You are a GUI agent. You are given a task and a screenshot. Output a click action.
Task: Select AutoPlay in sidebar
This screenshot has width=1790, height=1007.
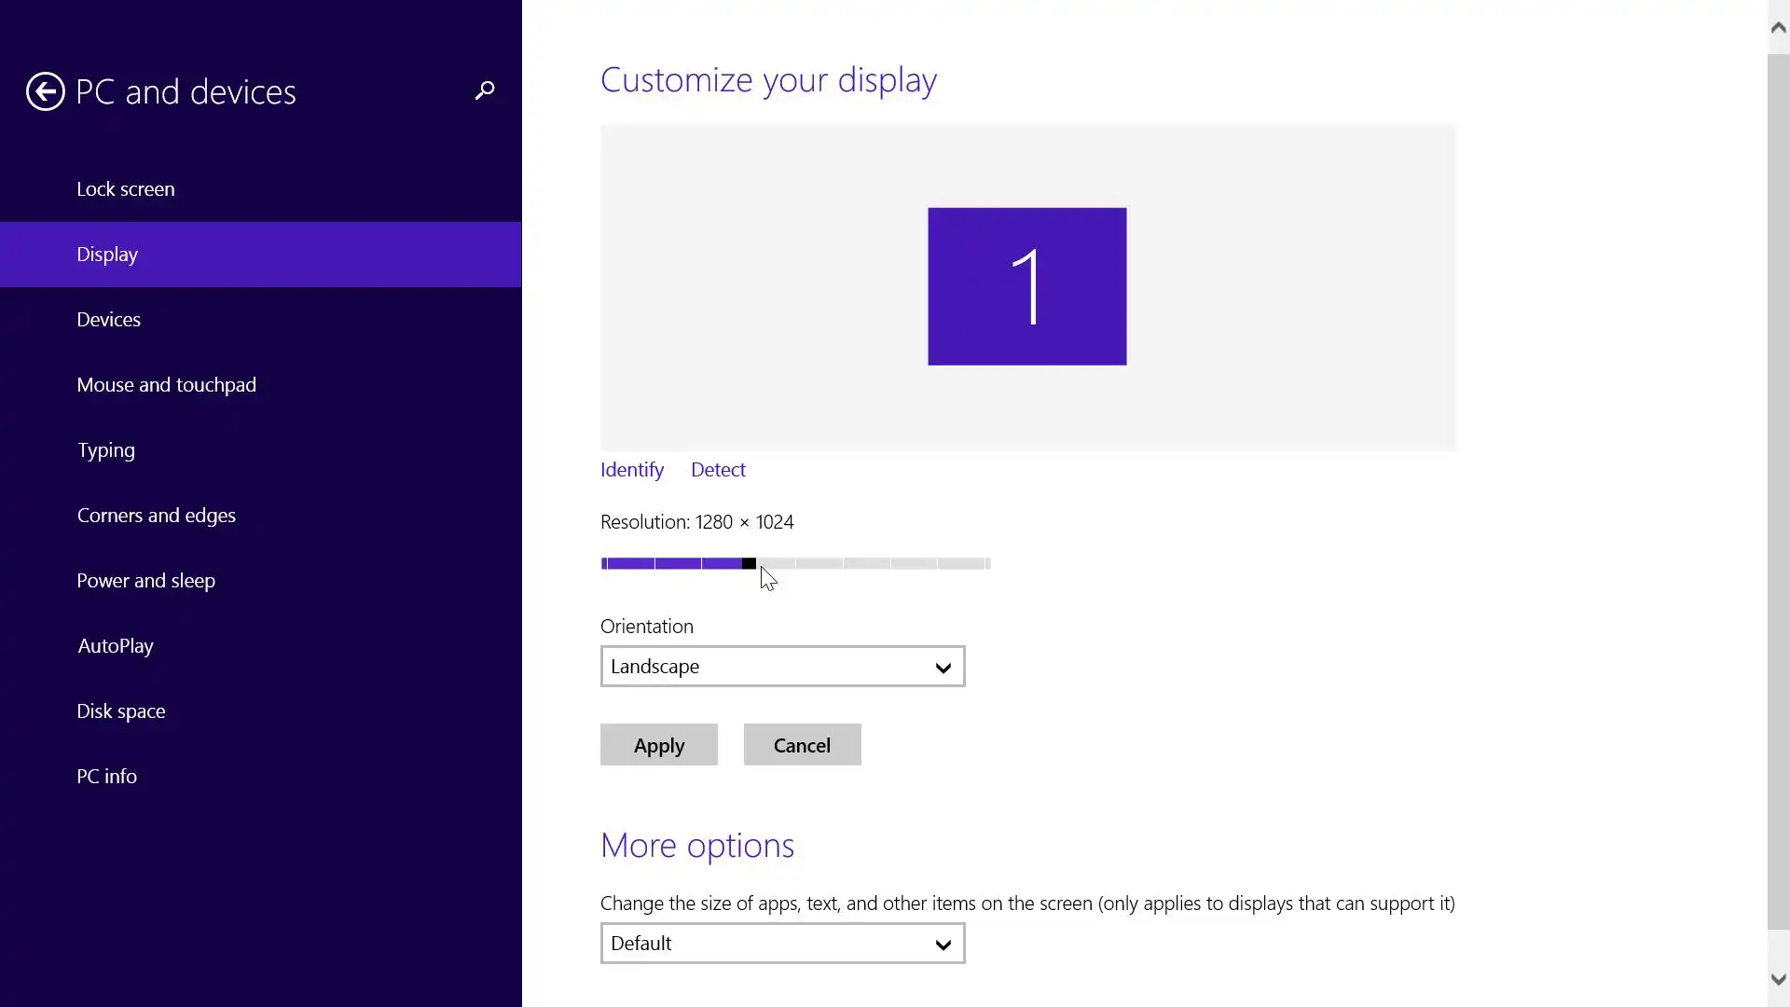coord(116,646)
